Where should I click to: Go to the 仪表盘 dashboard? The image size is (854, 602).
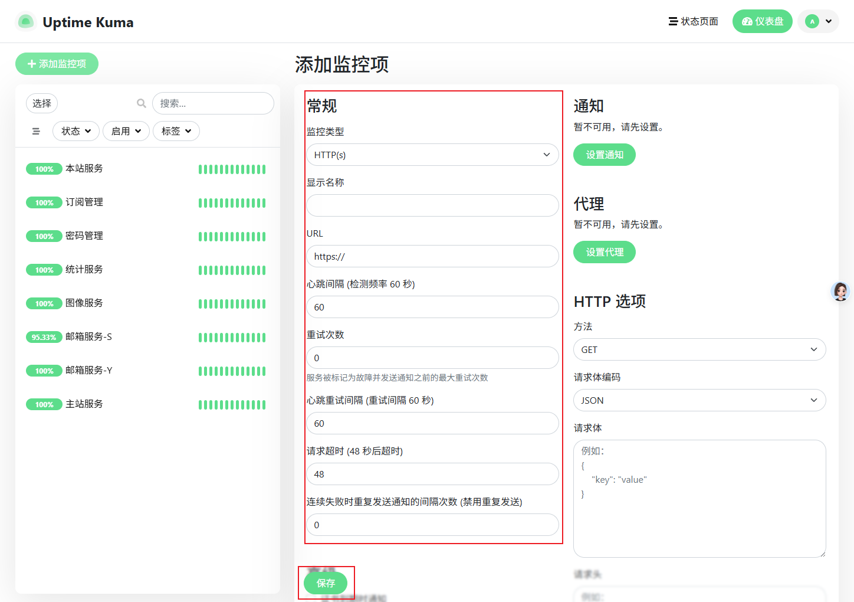763,21
